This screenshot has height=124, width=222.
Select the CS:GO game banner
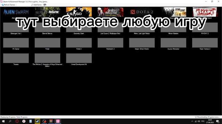click(x=79, y=12)
